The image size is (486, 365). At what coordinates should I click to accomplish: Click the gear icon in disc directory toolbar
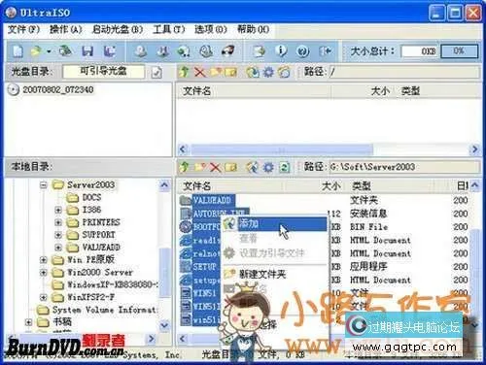click(x=268, y=72)
